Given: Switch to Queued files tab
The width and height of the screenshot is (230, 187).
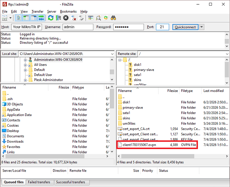Looking at the screenshot, I should pyautogui.click(x=14, y=182).
